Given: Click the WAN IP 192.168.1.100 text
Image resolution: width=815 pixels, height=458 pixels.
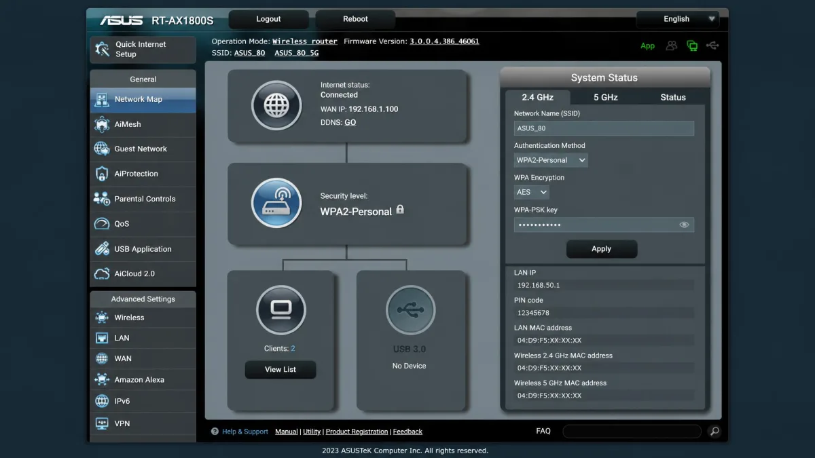Looking at the screenshot, I should [x=374, y=109].
